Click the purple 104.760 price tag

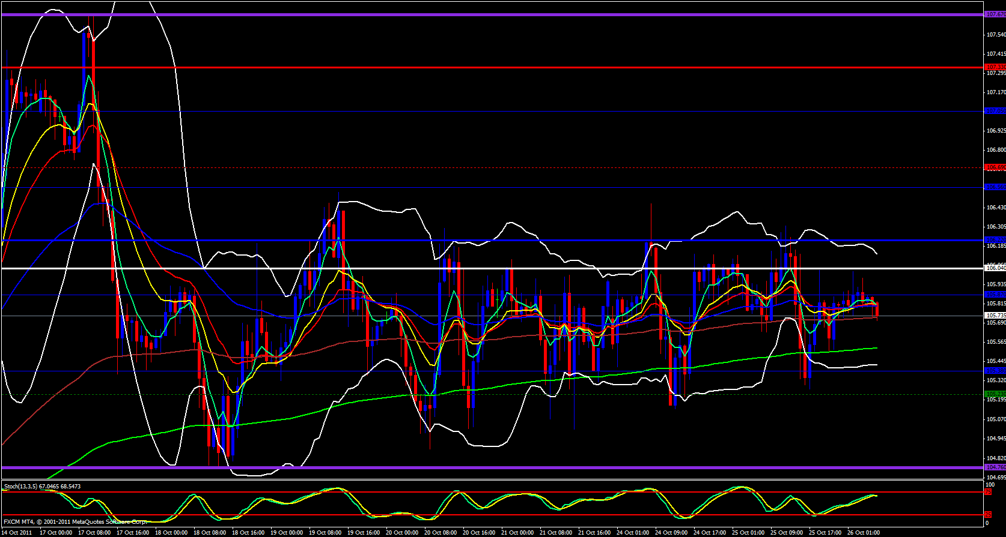[995, 467]
